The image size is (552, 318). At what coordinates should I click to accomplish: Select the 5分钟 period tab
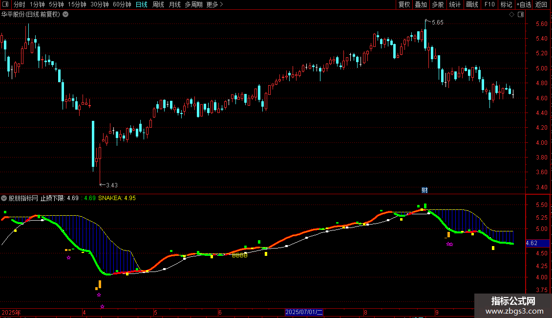click(x=56, y=4)
